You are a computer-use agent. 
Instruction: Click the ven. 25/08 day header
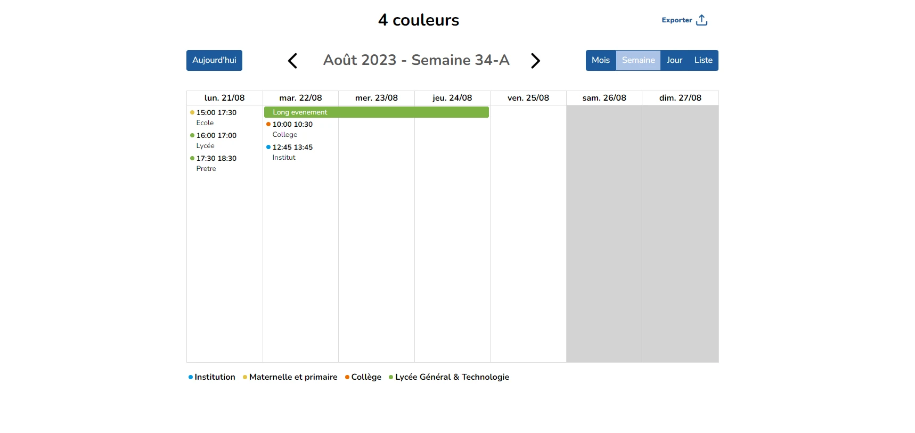528,98
